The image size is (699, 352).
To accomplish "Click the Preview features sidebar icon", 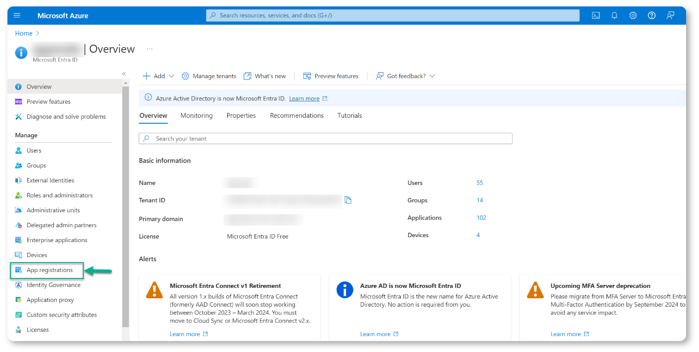I will (x=18, y=101).
